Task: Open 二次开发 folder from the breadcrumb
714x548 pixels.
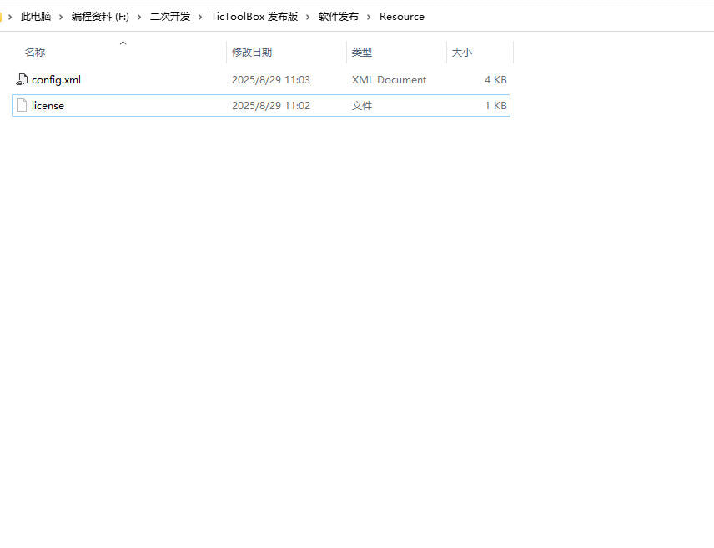Action: click(x=170, y=17)
